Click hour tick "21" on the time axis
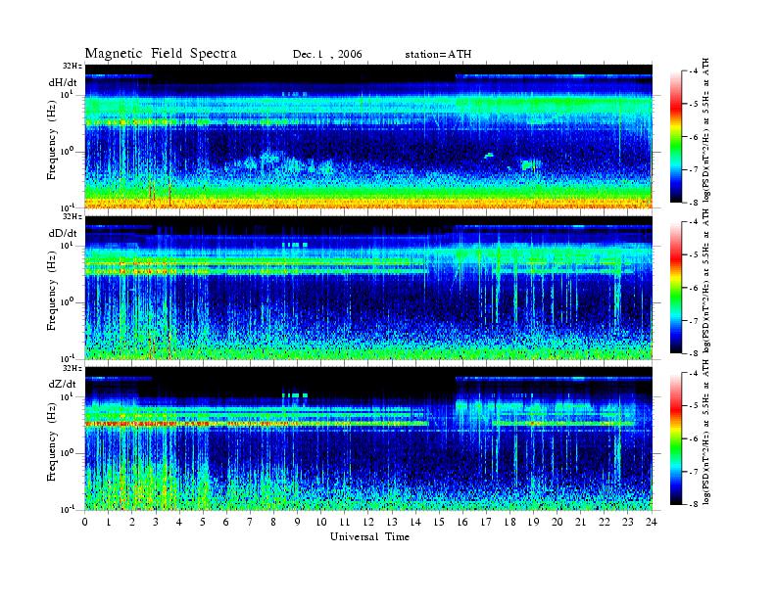 click(x=581, y=522)
